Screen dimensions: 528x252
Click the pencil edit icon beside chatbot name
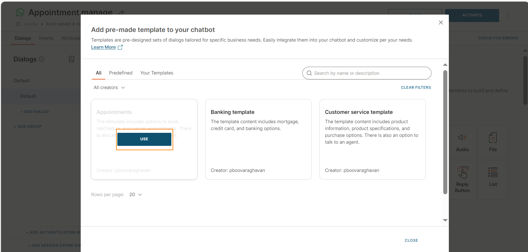pyautogui.click(x=121, y=13)
